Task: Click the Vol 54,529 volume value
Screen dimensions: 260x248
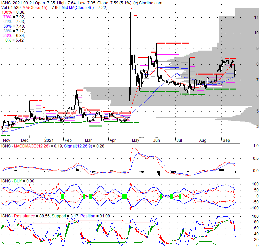Action: [11, 7]
